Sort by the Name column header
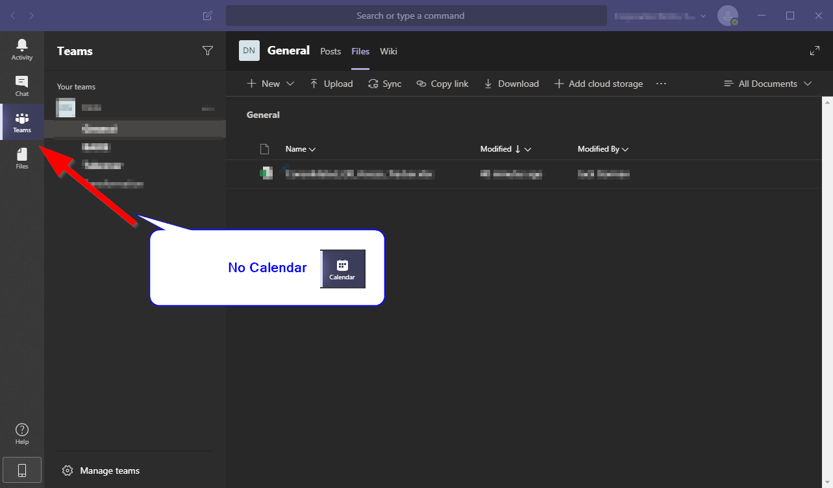The height and width of the screenshot is (488, 833). pyautogui.click(x=301, y=149)
